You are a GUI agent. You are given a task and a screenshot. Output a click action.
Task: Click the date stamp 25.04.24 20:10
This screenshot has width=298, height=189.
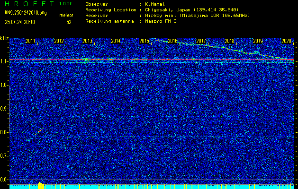point(20,22)
